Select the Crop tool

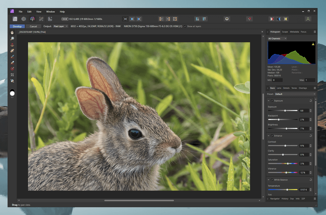pos(12,75)
